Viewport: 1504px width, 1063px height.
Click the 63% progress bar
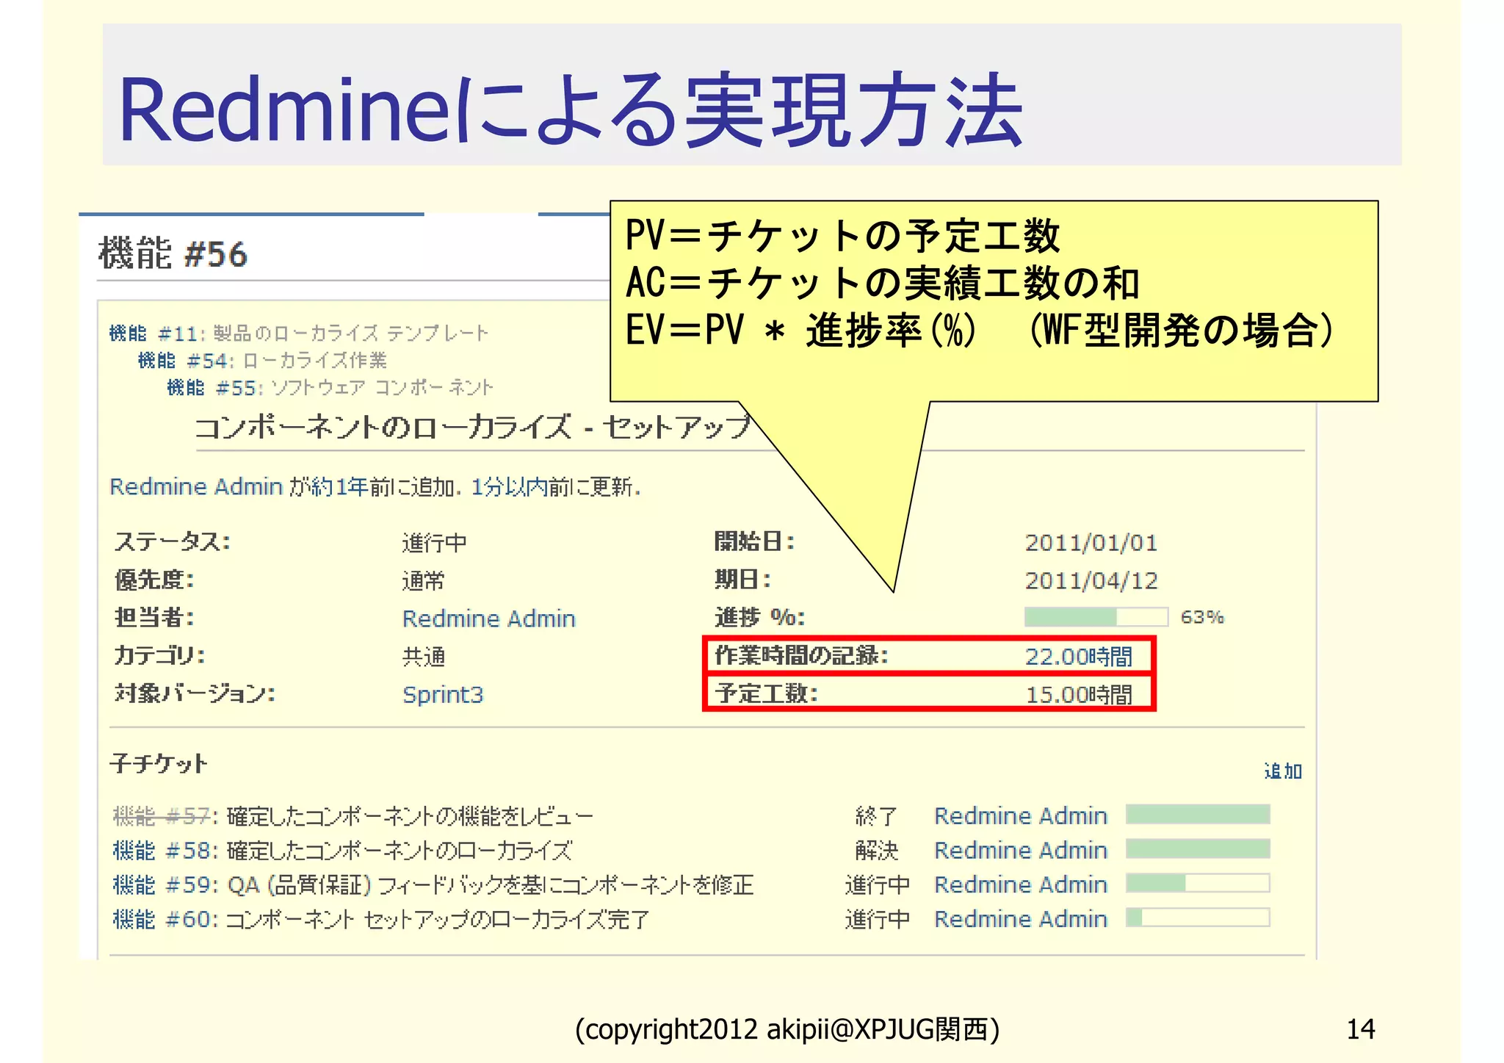1096,617
